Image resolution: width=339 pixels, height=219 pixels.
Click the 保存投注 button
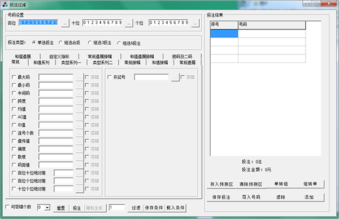[x=221, y=197]
